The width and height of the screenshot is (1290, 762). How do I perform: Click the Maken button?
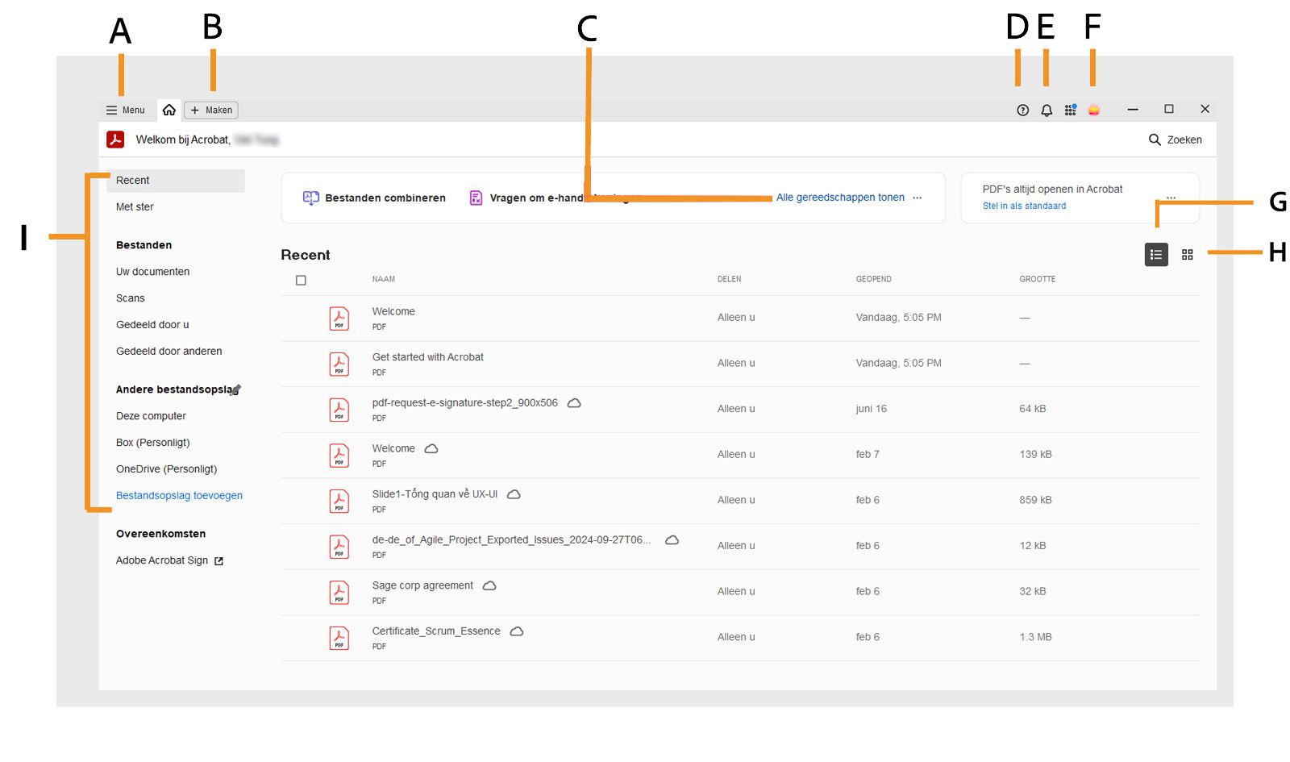tap(210, 110)
